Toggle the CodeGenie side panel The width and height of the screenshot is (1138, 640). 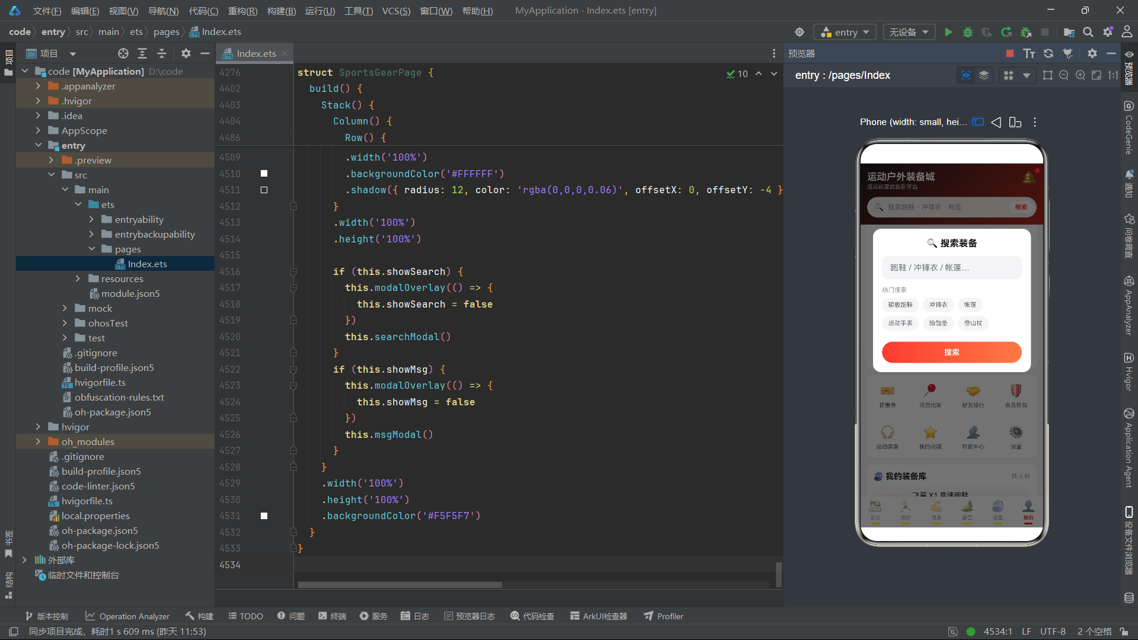click(x=1129, y=127)
